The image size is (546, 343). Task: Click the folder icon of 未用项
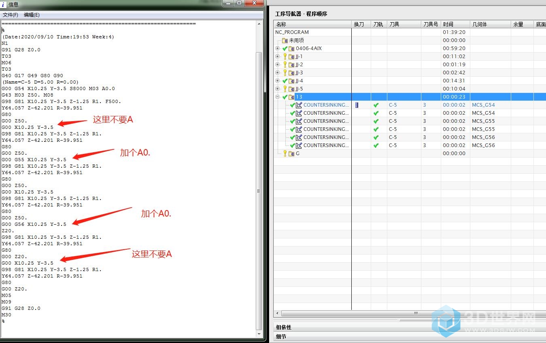(285, 40)
